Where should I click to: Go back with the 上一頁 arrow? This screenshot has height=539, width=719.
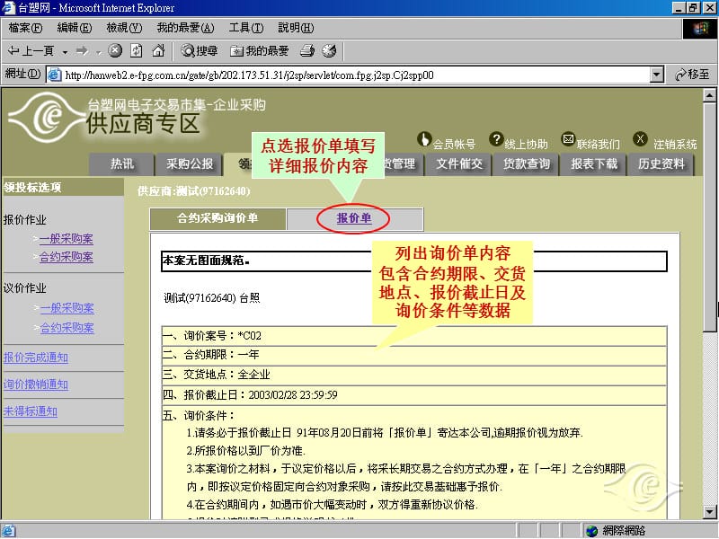[31, 51]
